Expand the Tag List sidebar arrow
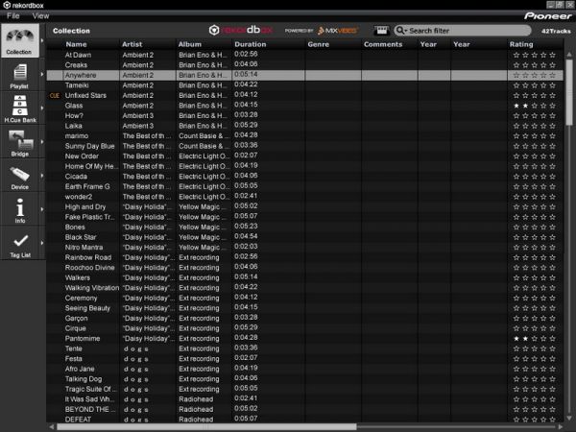This screenshot has width=576, height=432. coord(42,243)
